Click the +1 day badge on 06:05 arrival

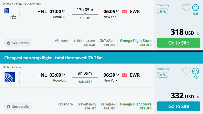124,12
